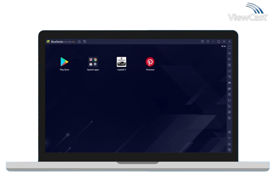
Task: Maximize the BlueStacks window
Action: coord(219,42)
